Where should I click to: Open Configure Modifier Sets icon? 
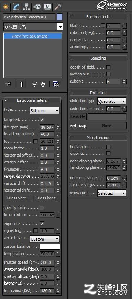tap(56, 84)
